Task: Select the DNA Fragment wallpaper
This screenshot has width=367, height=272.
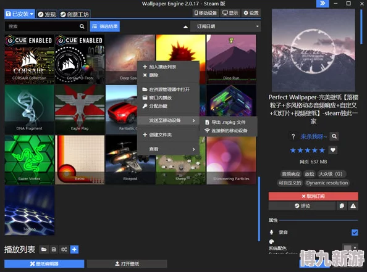Action: click(x=29, y=109)
